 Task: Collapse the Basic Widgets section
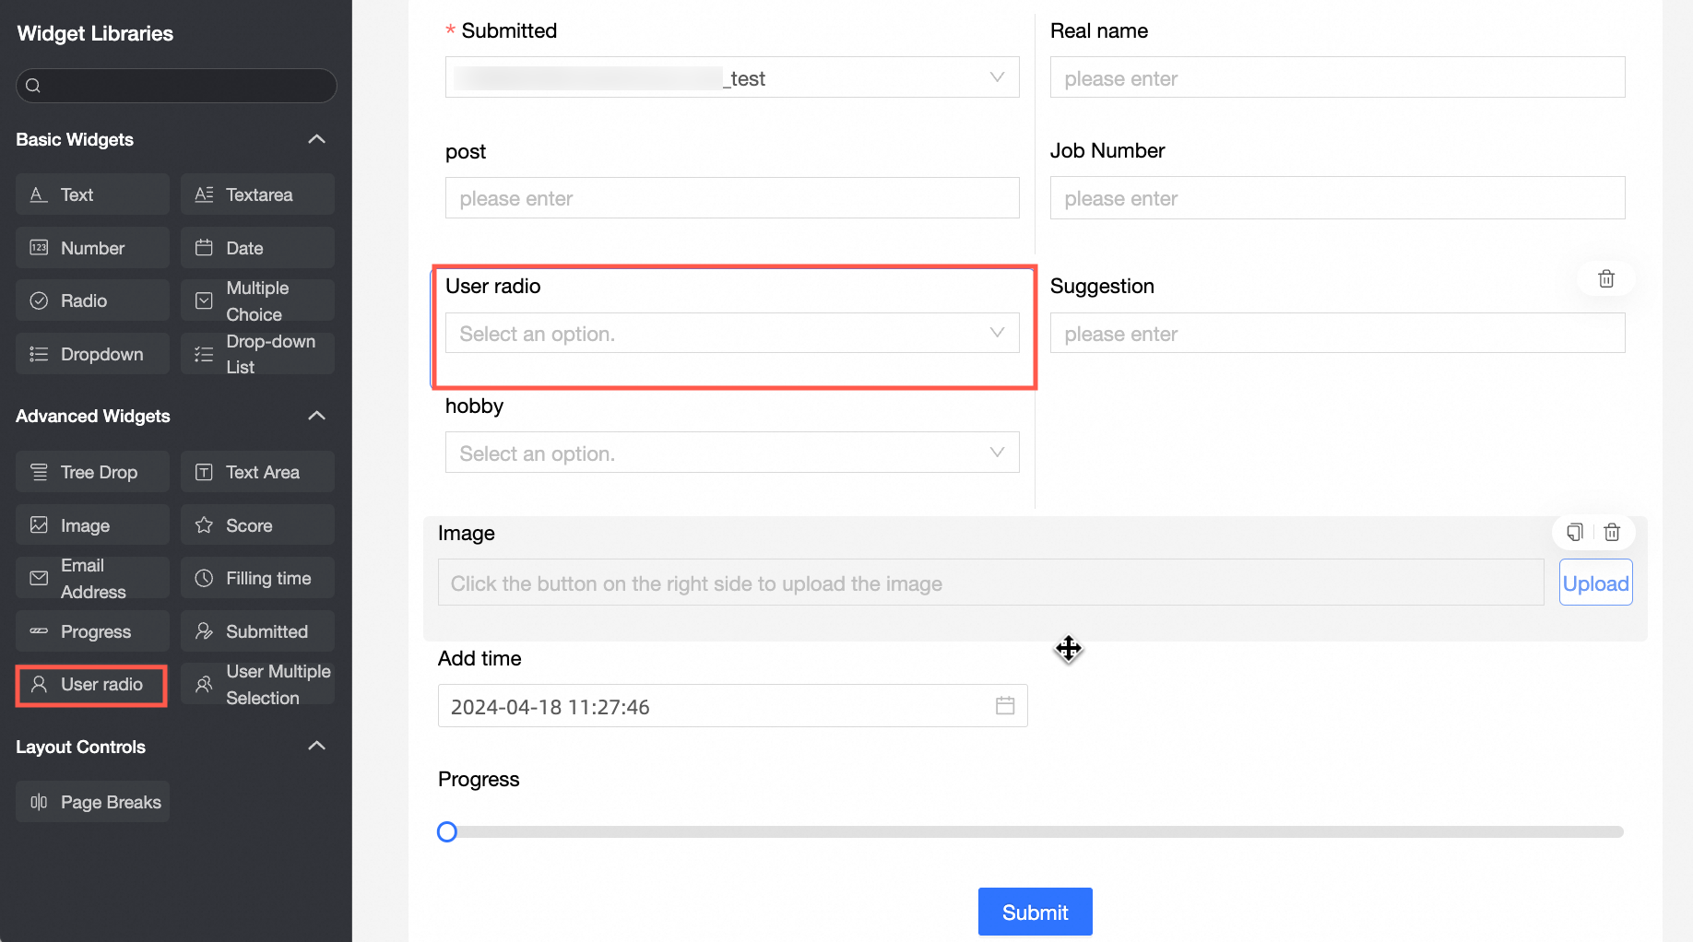click(x=316, y=139)
